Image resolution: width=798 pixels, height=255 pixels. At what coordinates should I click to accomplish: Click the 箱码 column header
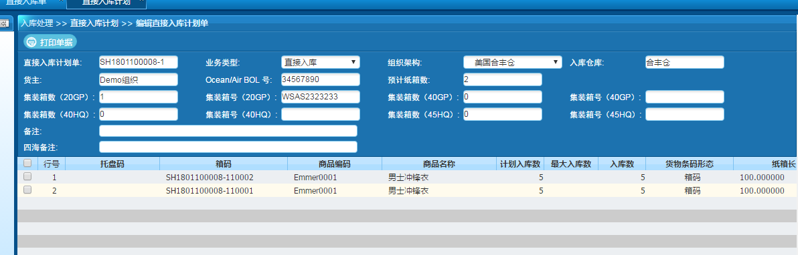[x=224, y=164]
